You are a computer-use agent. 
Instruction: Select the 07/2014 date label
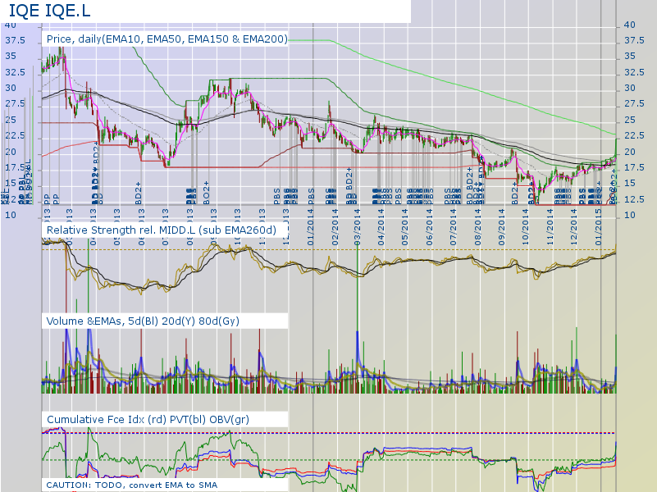point(453,227)
